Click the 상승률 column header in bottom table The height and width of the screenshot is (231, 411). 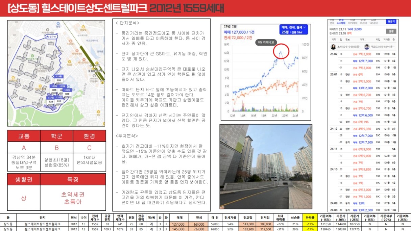tap(295, 218)
